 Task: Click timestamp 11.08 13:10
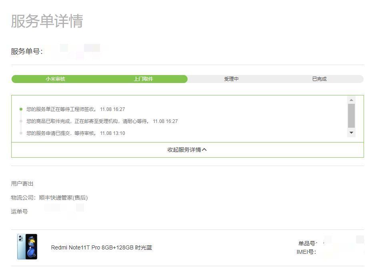[x=112, y=133]
